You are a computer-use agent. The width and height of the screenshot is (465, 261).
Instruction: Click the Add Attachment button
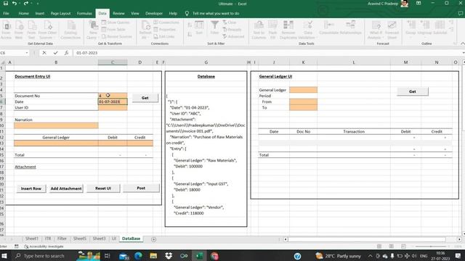click(x=66, y=188)
